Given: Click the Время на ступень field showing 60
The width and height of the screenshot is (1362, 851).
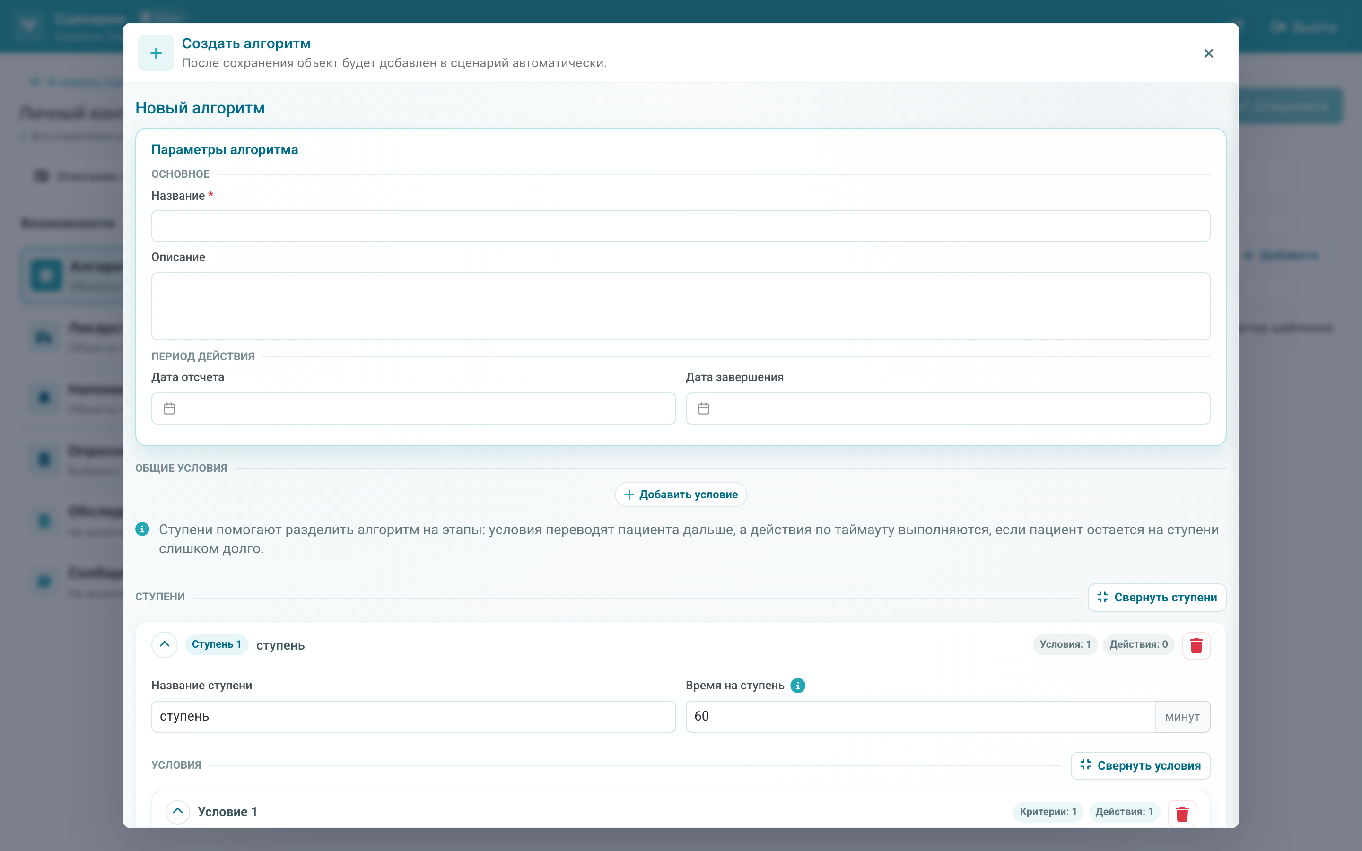Looking at the screenshot, I should coord(920,716).
